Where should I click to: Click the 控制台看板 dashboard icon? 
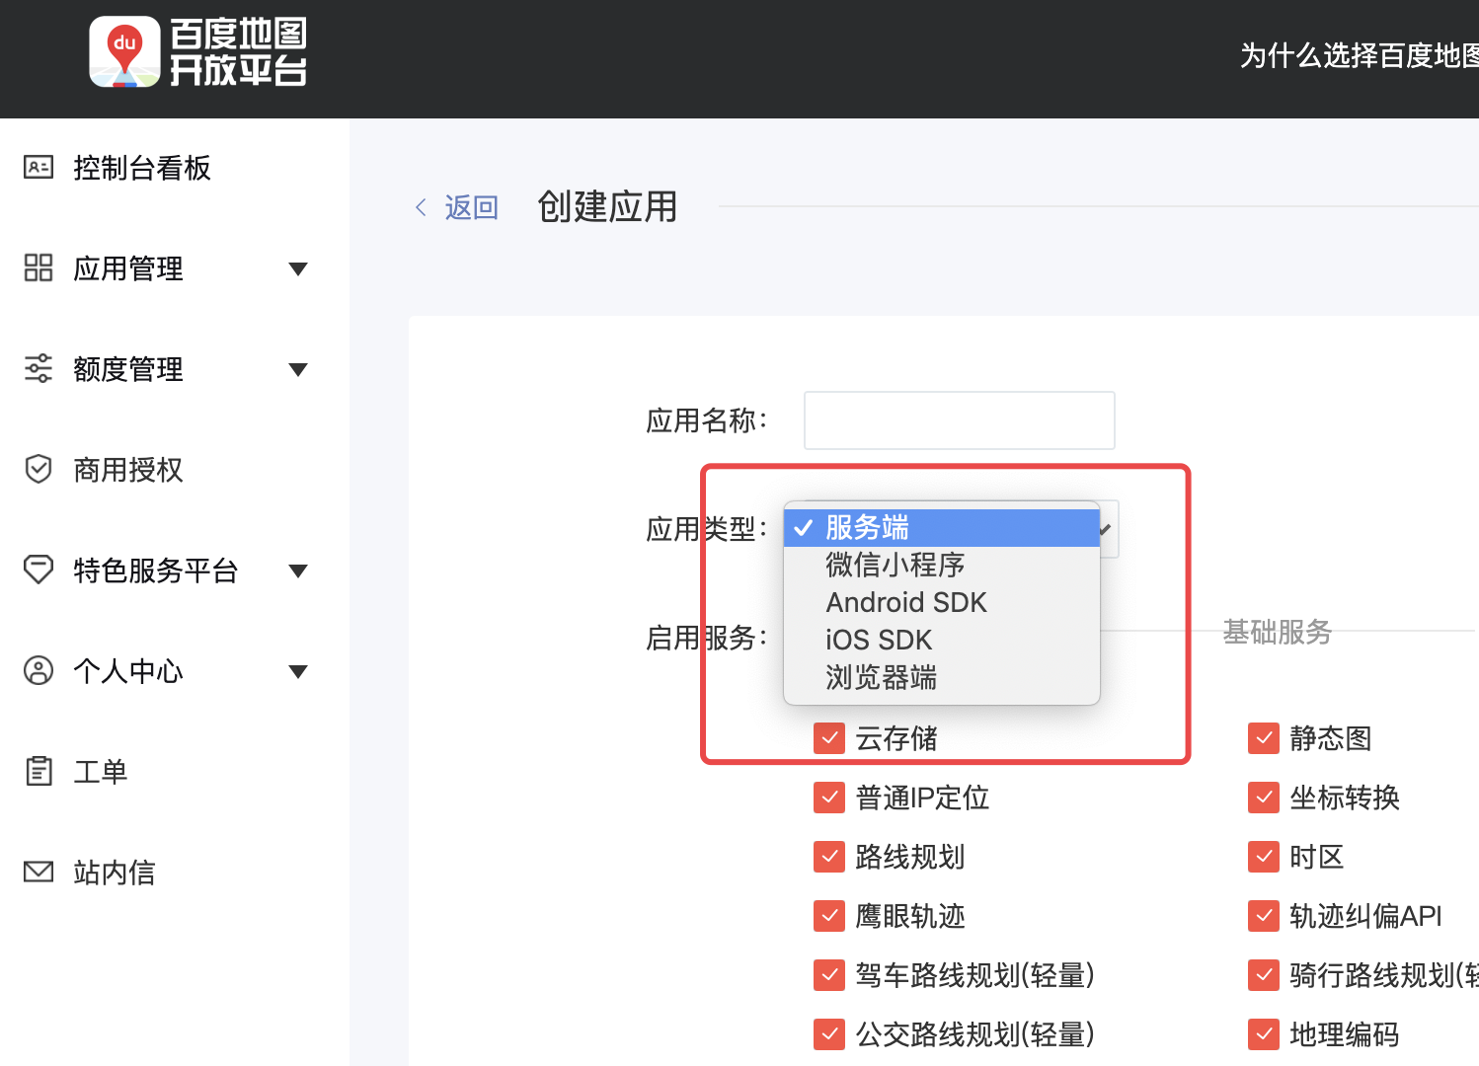point(39,167)
